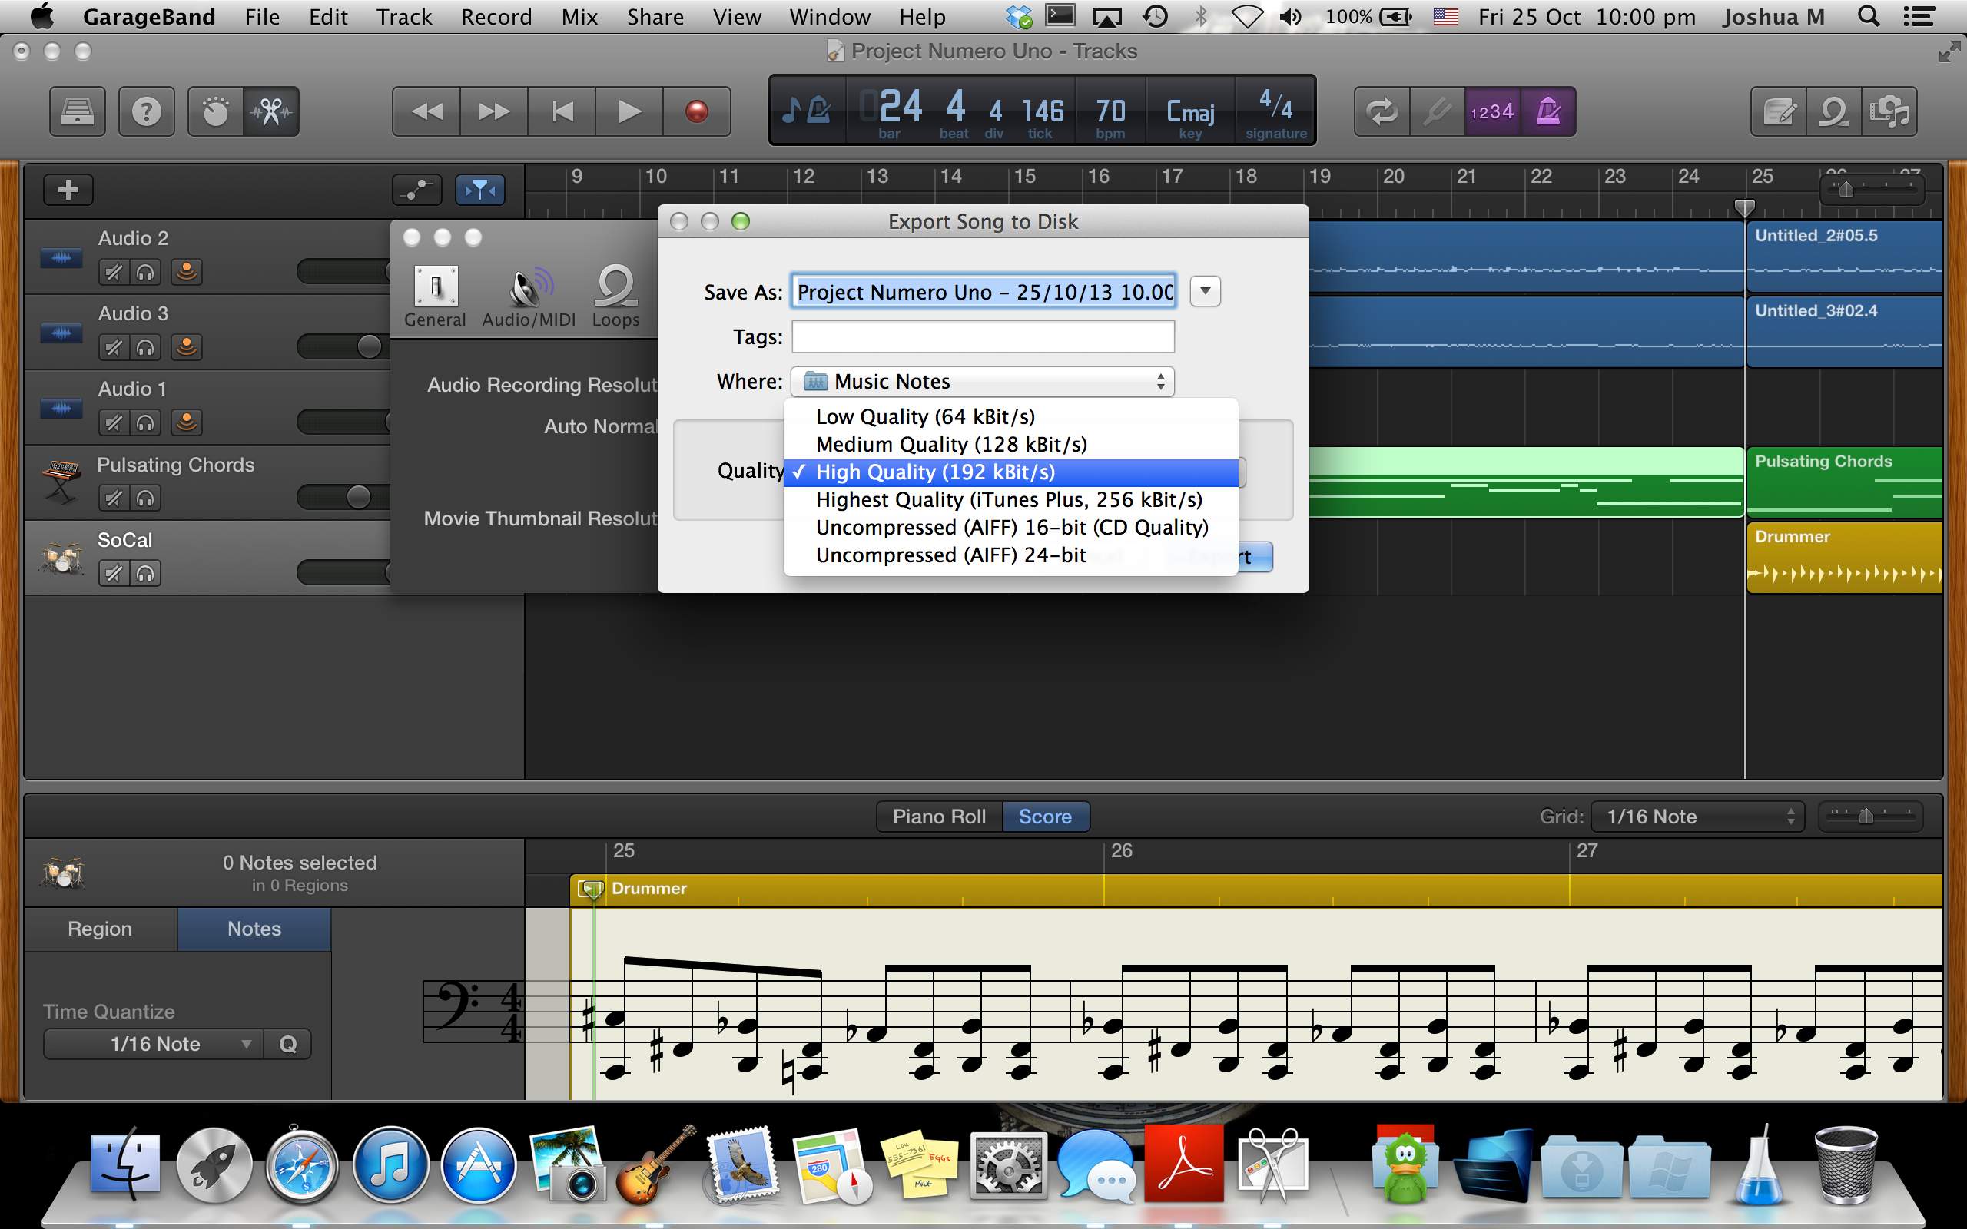
Task: Open the Media Browser icon
Action: point(1889,111)
